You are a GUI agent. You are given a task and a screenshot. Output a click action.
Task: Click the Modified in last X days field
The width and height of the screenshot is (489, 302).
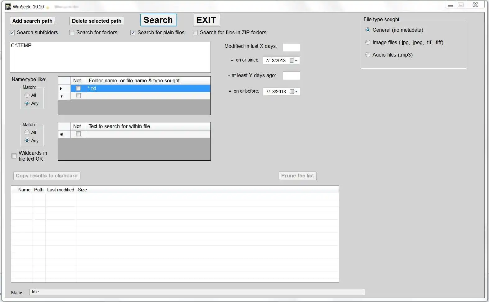[291, 48]
